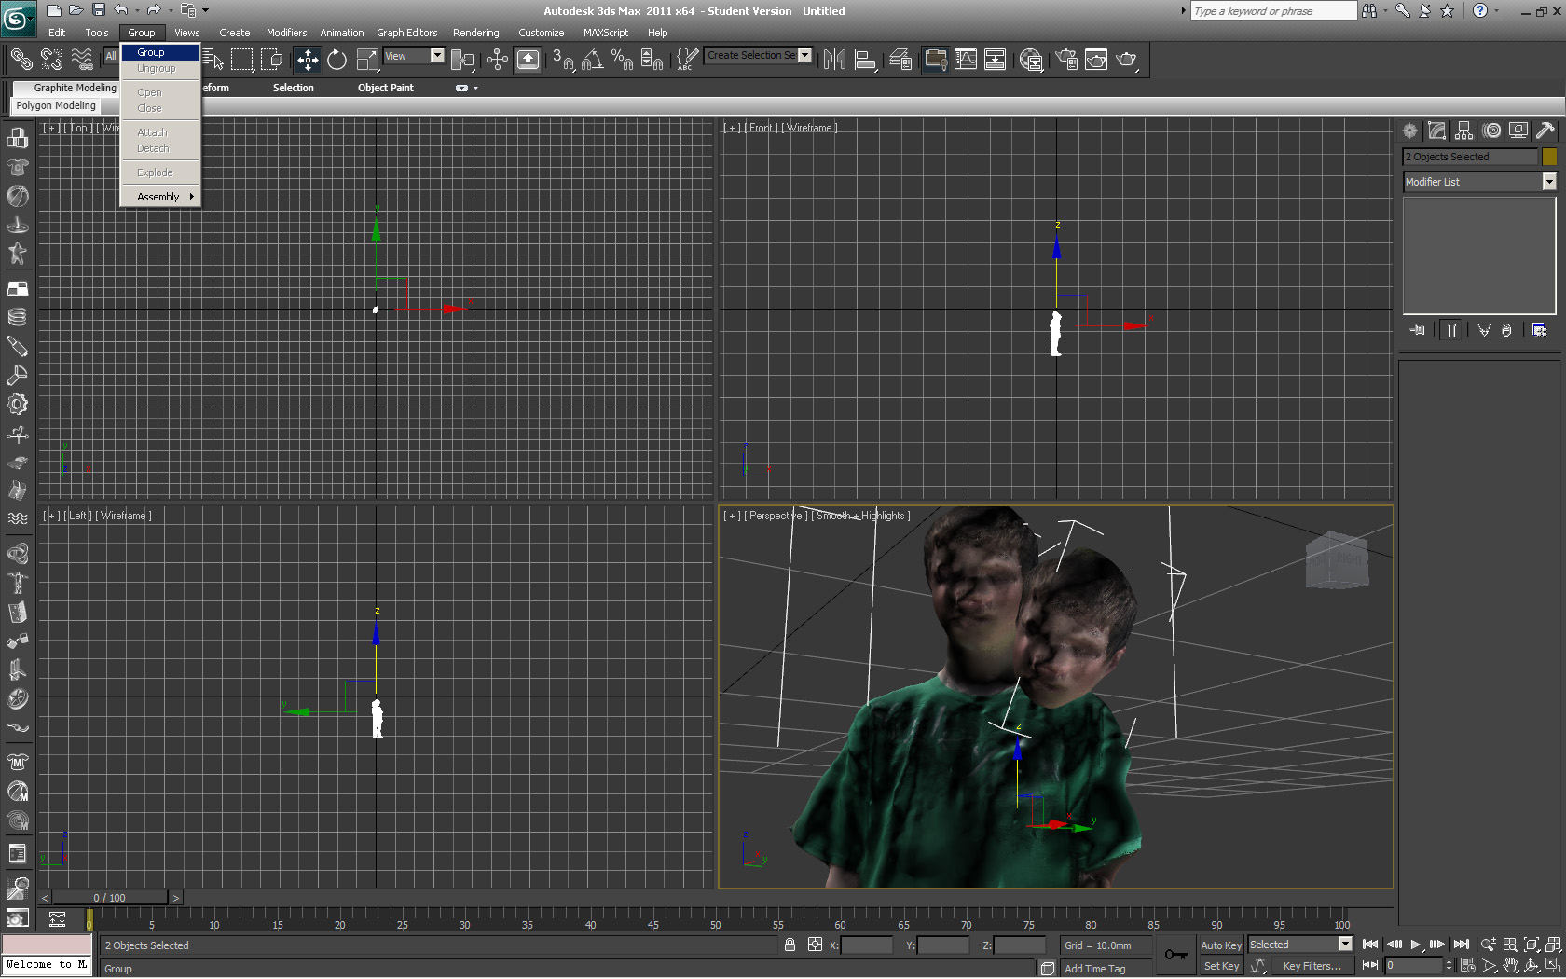This screenshot has height=979, width=1566.
Task: Open the Modifiers menu
Action: 286,33
